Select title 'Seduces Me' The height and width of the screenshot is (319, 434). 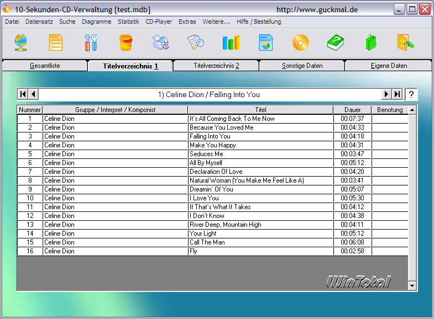260,154
